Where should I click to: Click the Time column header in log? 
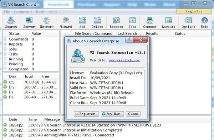click(x=32, y=119)
